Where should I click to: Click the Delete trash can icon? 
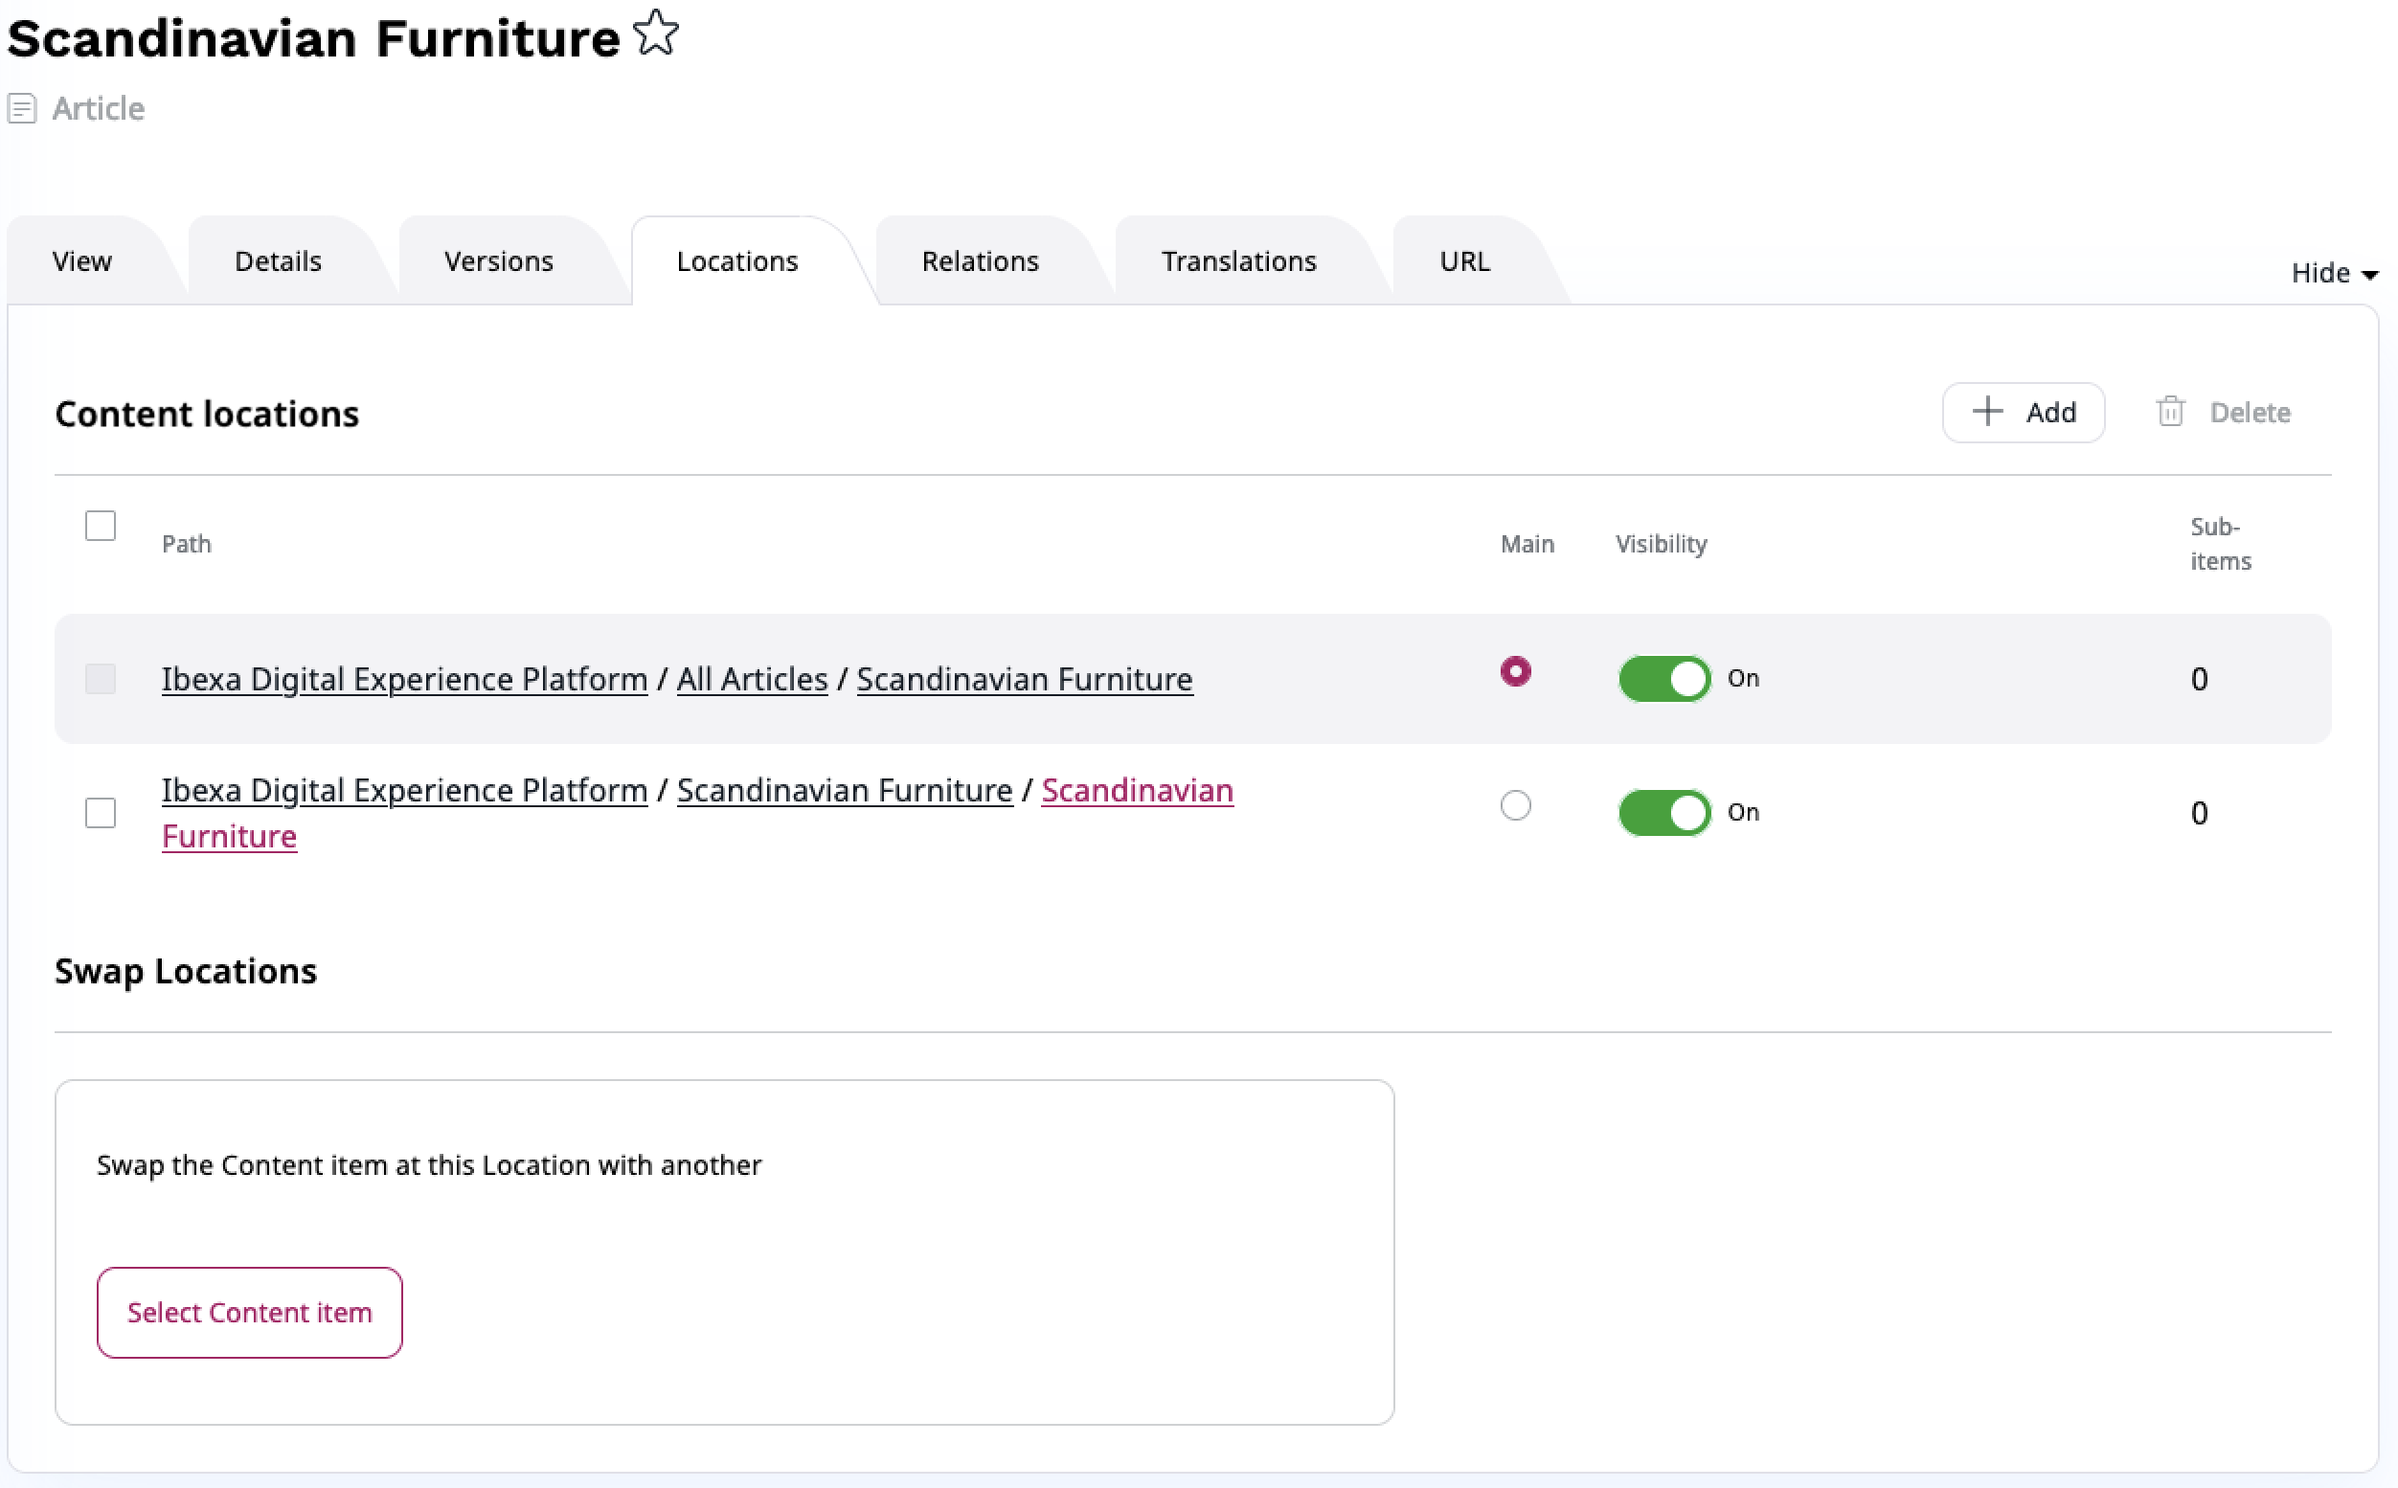pyautogui.click(x=2170, y=412)
